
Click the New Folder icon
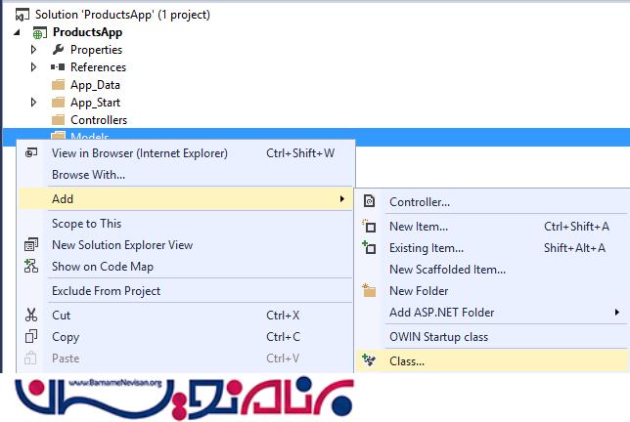[x=369, y=291]
